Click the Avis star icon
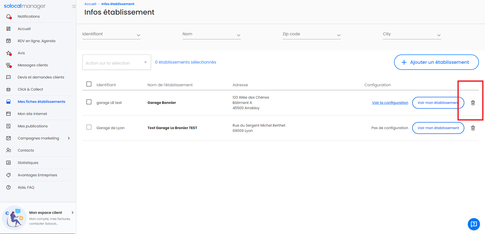 point(9,53)
